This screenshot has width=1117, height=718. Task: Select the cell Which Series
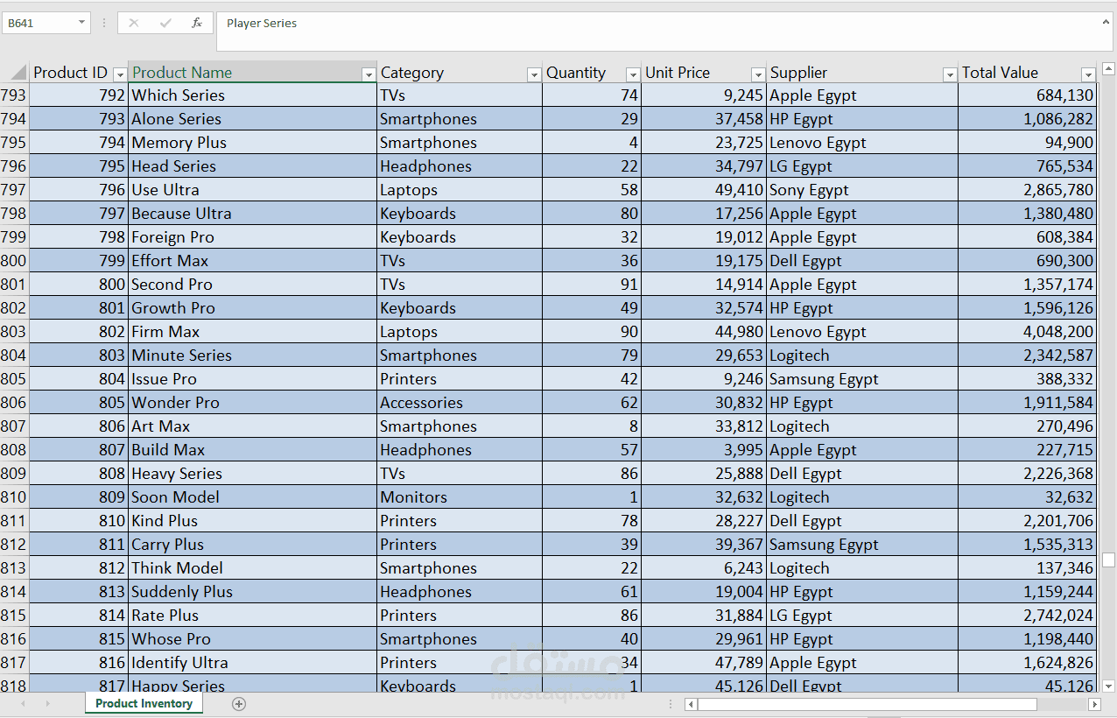coord(252,95)
